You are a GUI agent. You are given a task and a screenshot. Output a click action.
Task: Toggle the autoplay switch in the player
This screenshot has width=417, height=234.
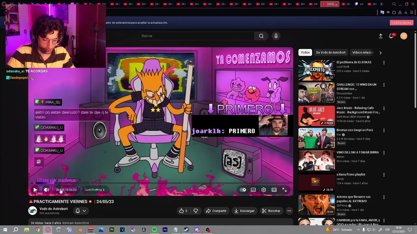point(243,190)
